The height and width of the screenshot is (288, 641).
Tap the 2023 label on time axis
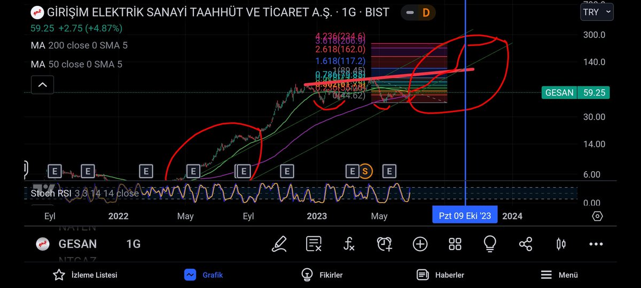coord(316,216)
